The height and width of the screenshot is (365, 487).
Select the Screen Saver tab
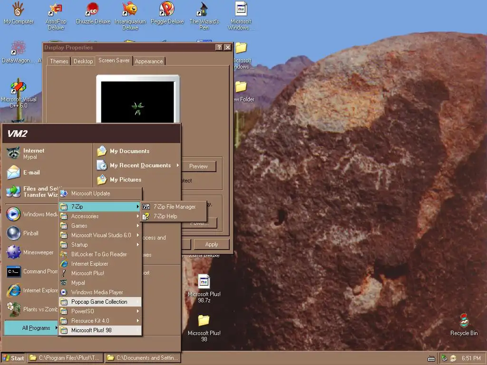point(114,60)
